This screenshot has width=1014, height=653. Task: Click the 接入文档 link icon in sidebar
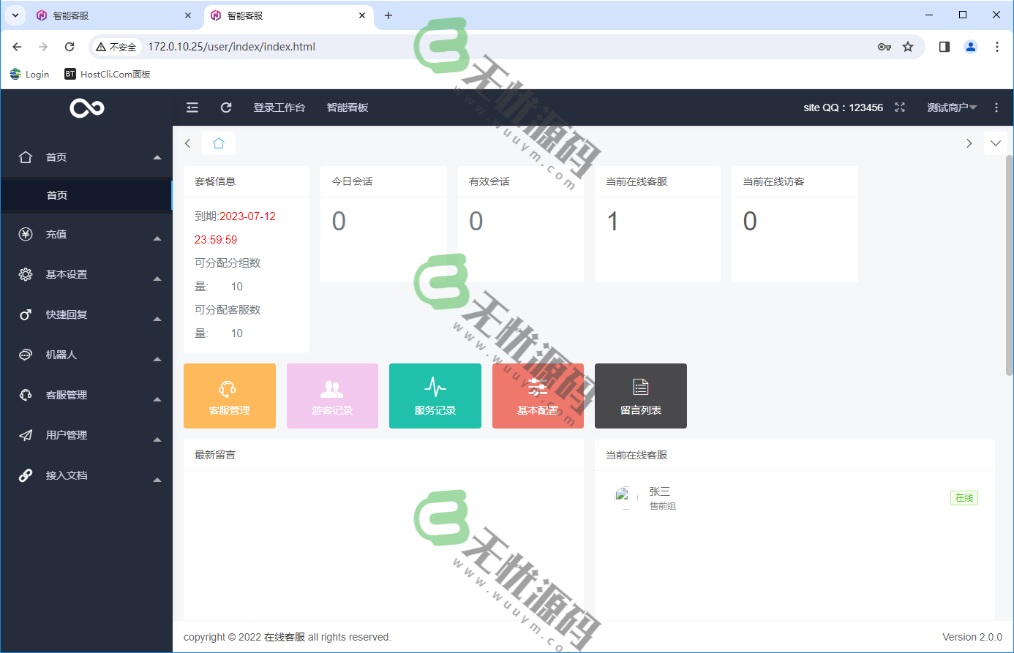point(26,475)
